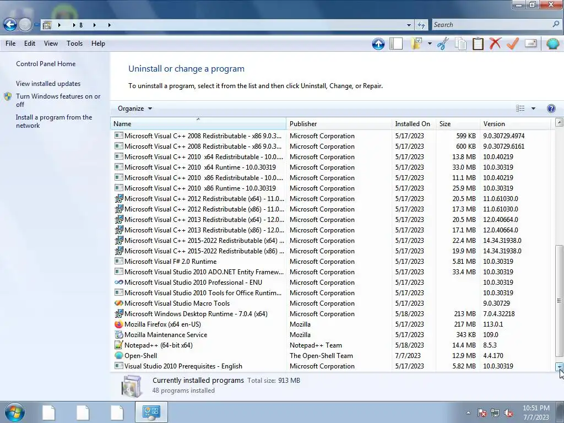
Task: Click the Up one level toolbar icon
Action: 378,44
